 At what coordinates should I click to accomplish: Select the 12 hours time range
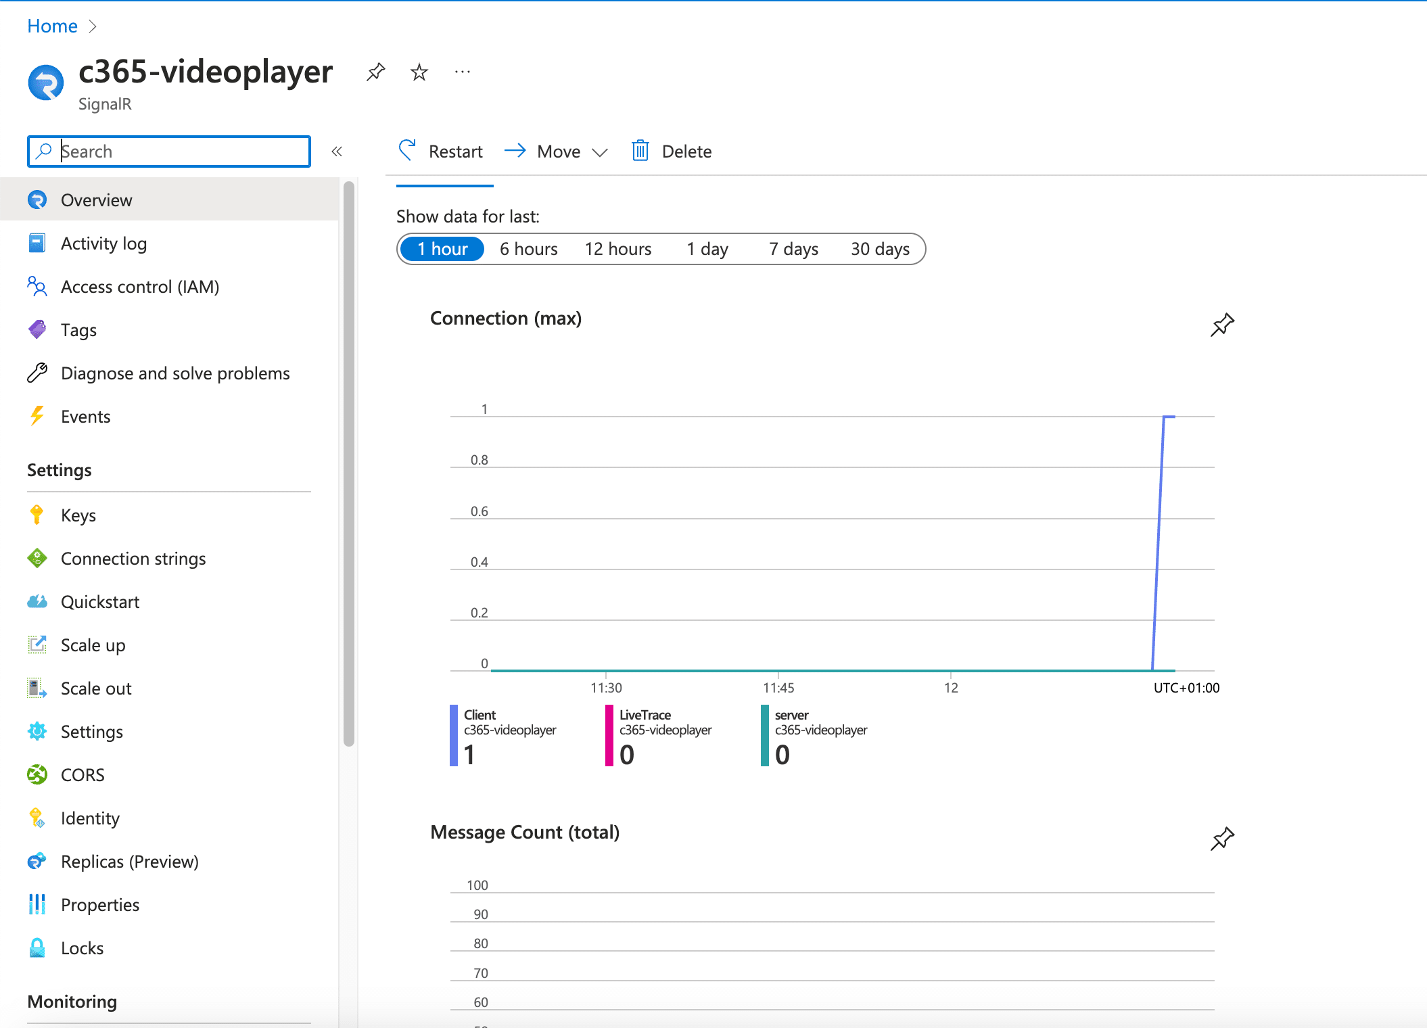pyautogui.click(x=617, y=248)
